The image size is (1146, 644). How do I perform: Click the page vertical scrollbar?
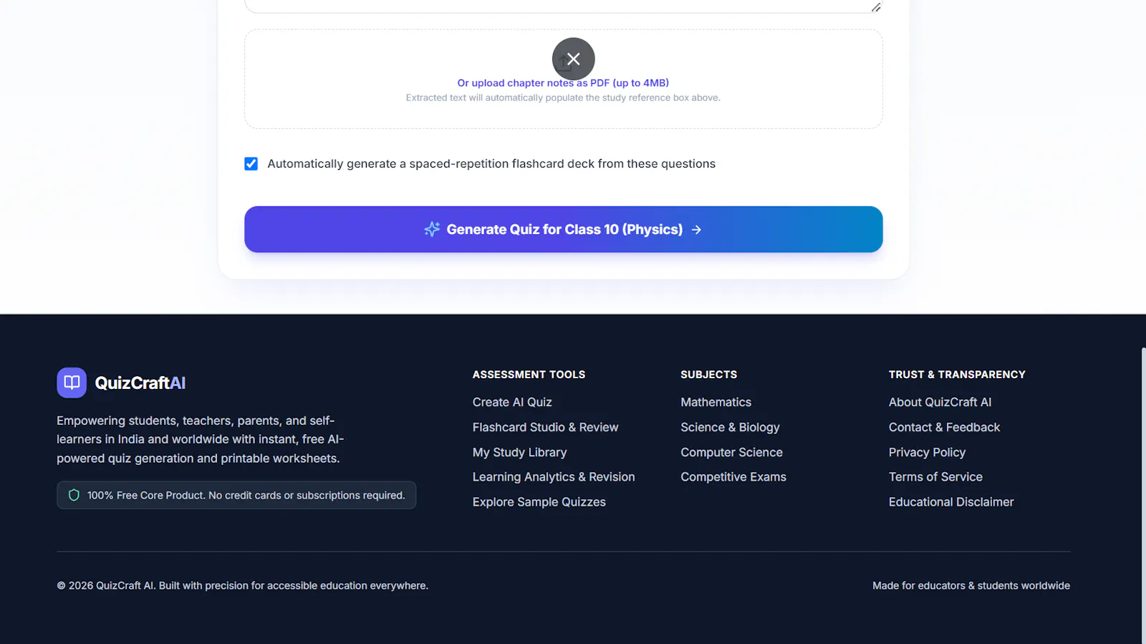coord(1143,496)
